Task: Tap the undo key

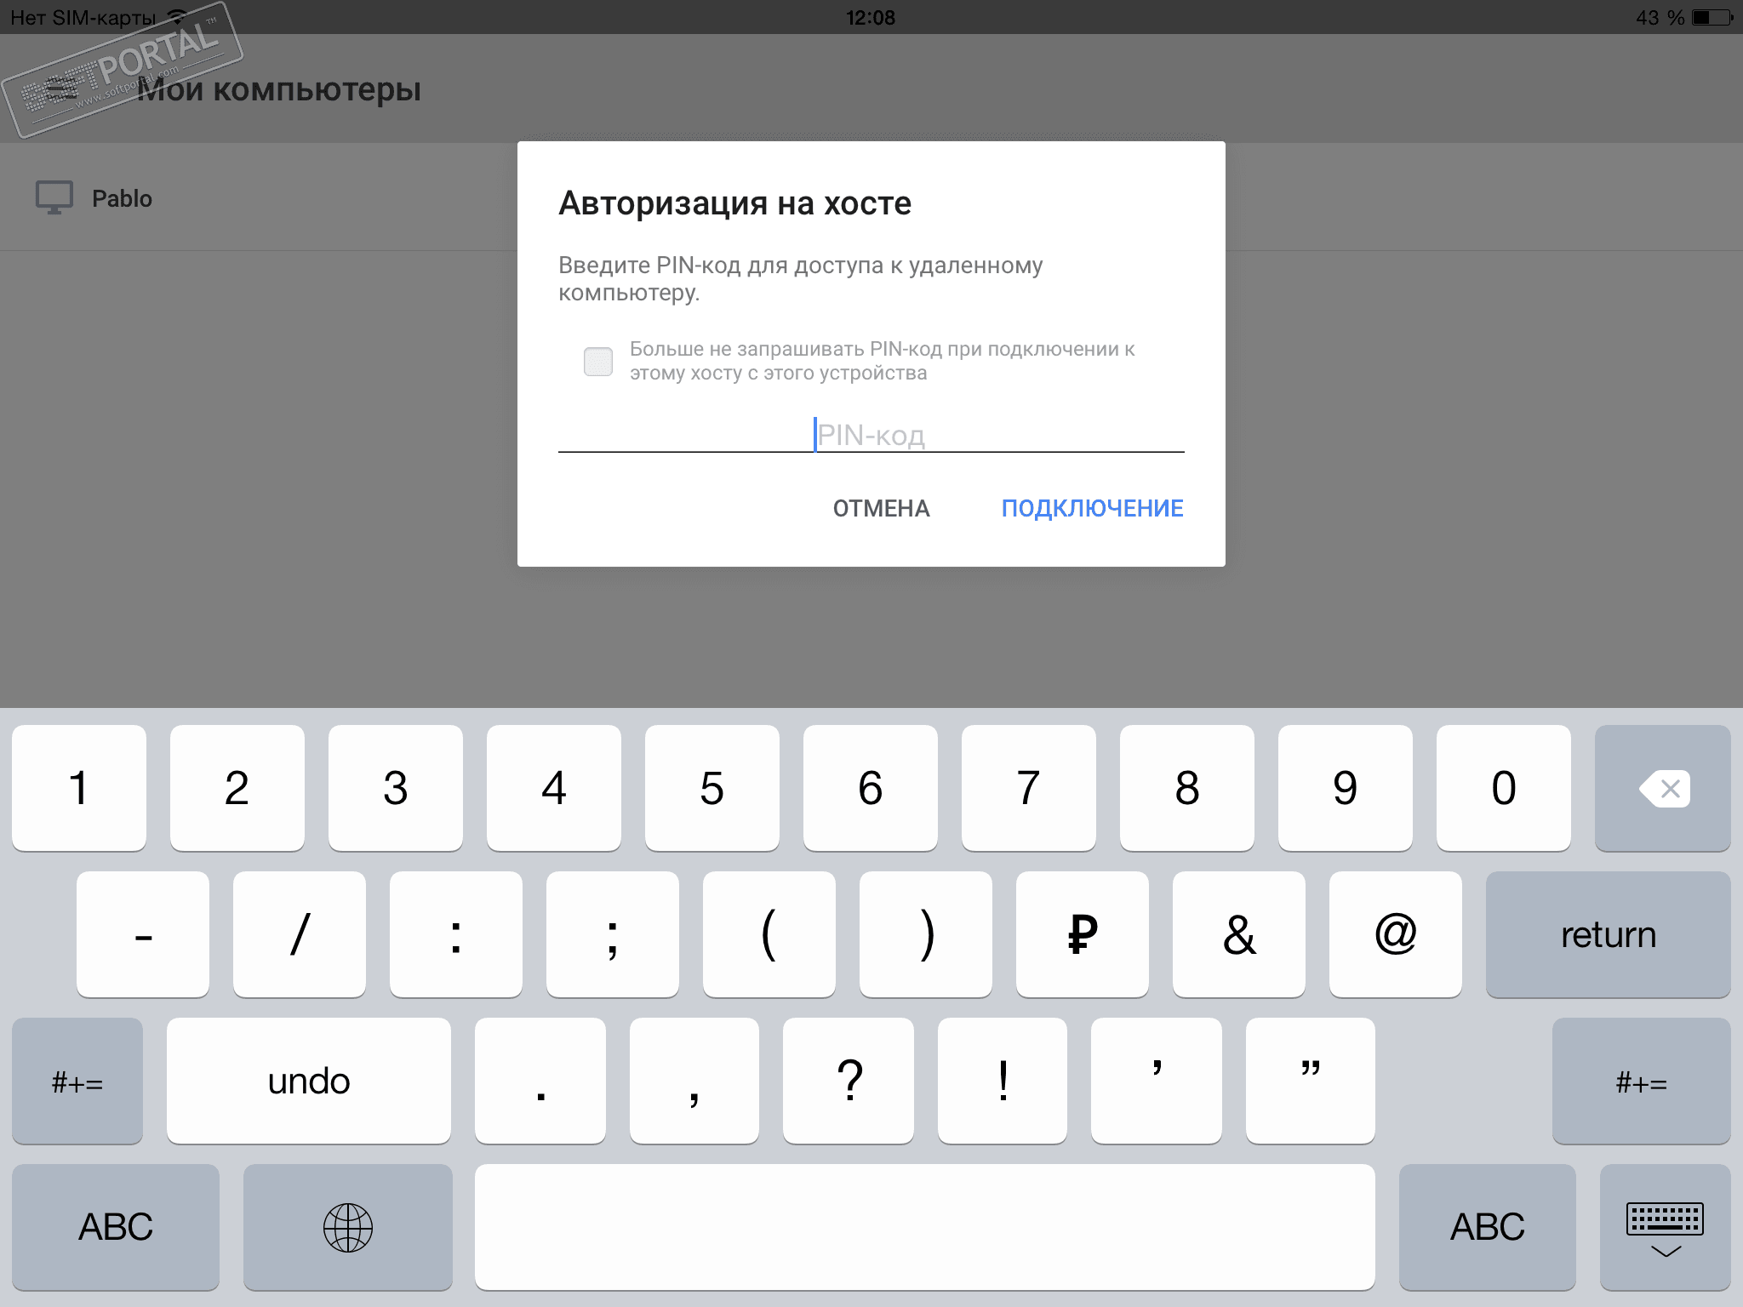Action: click(x=309, y=1082)
